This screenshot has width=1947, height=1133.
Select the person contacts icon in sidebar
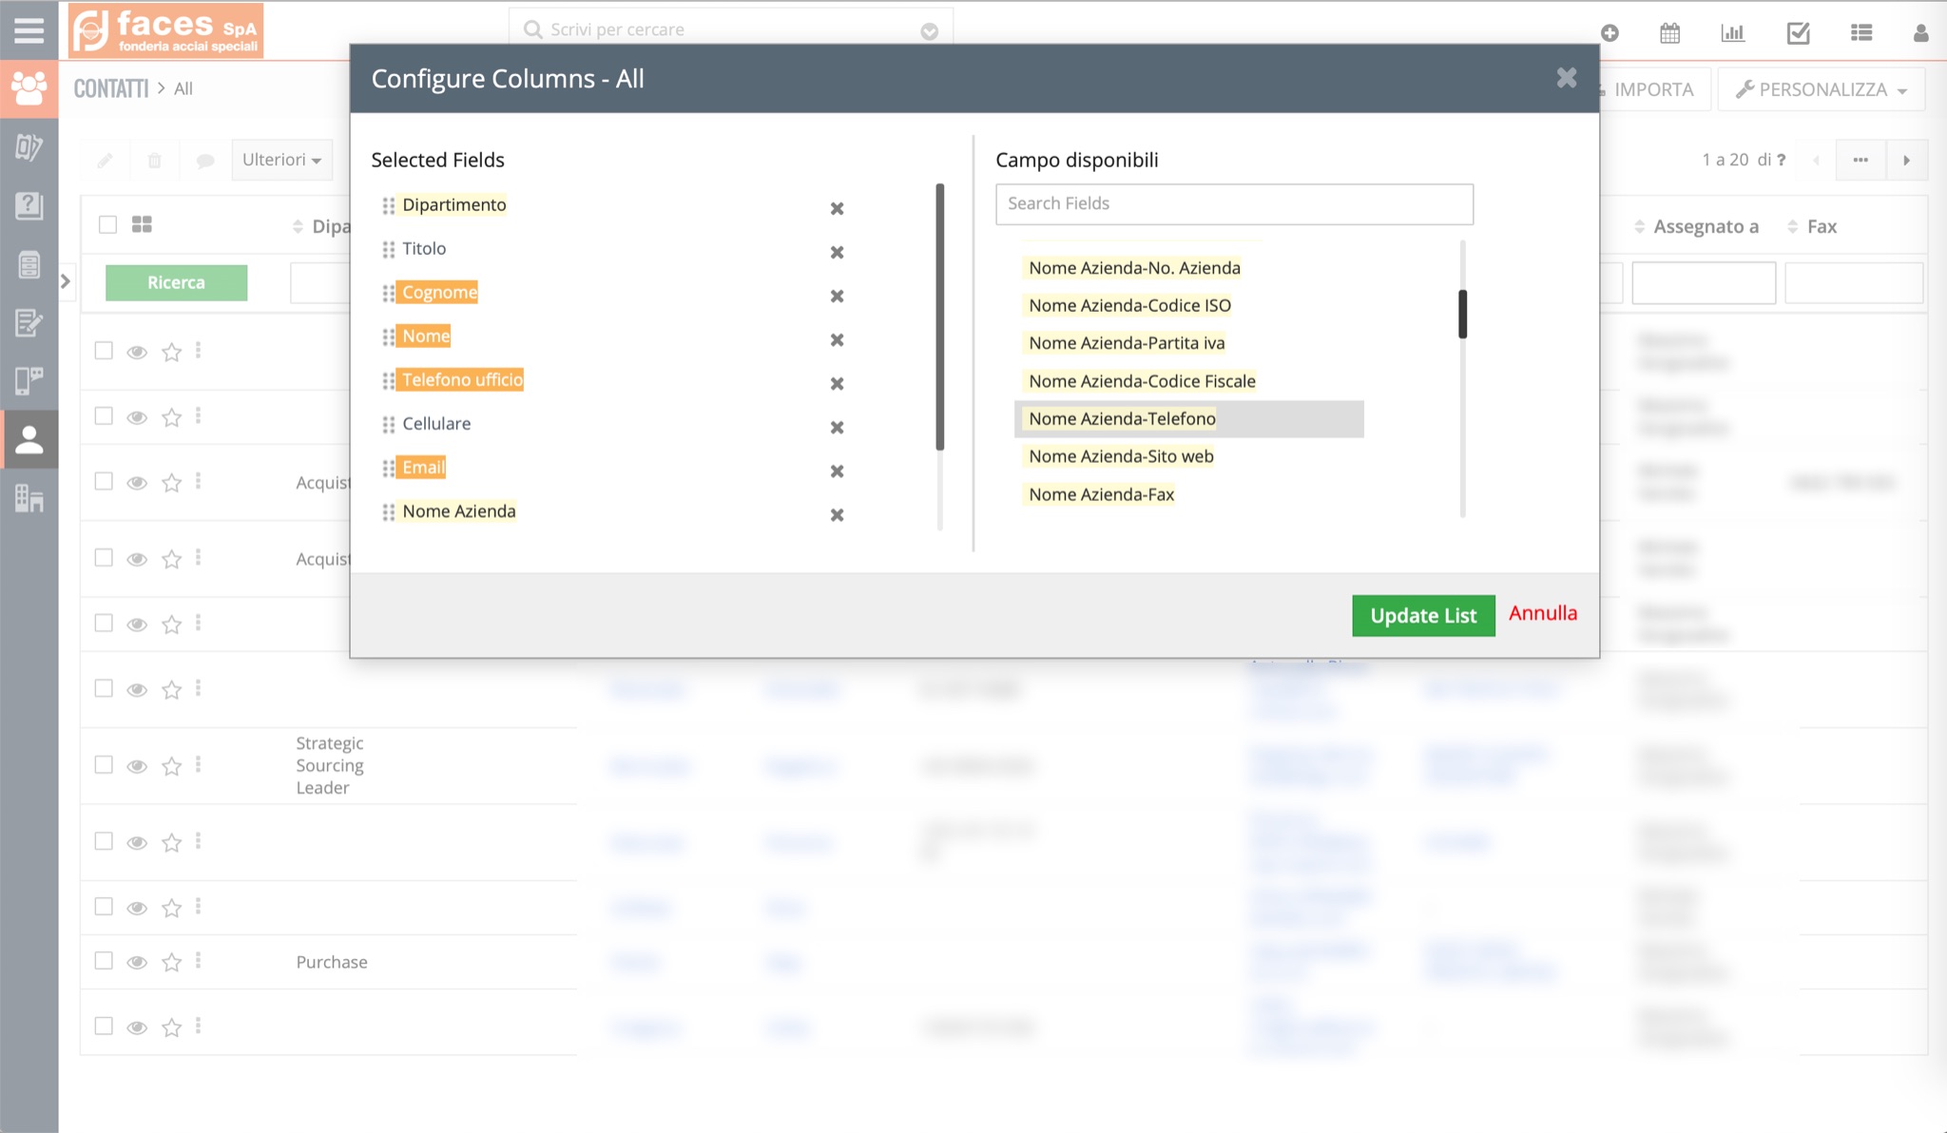pyautogui.click(x=29, y=439)
